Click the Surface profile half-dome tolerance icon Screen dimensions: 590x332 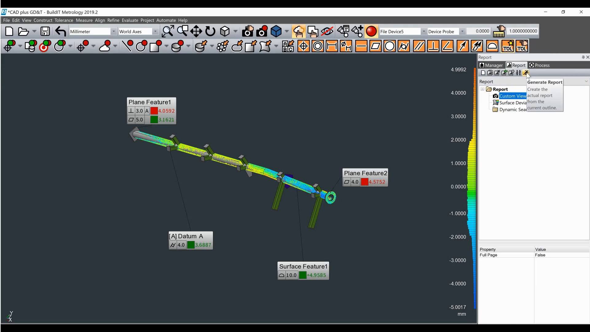492,46
